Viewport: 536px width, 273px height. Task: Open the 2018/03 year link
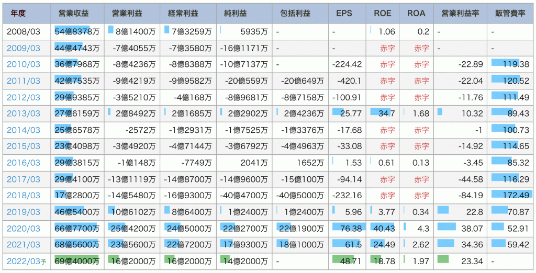24,195
